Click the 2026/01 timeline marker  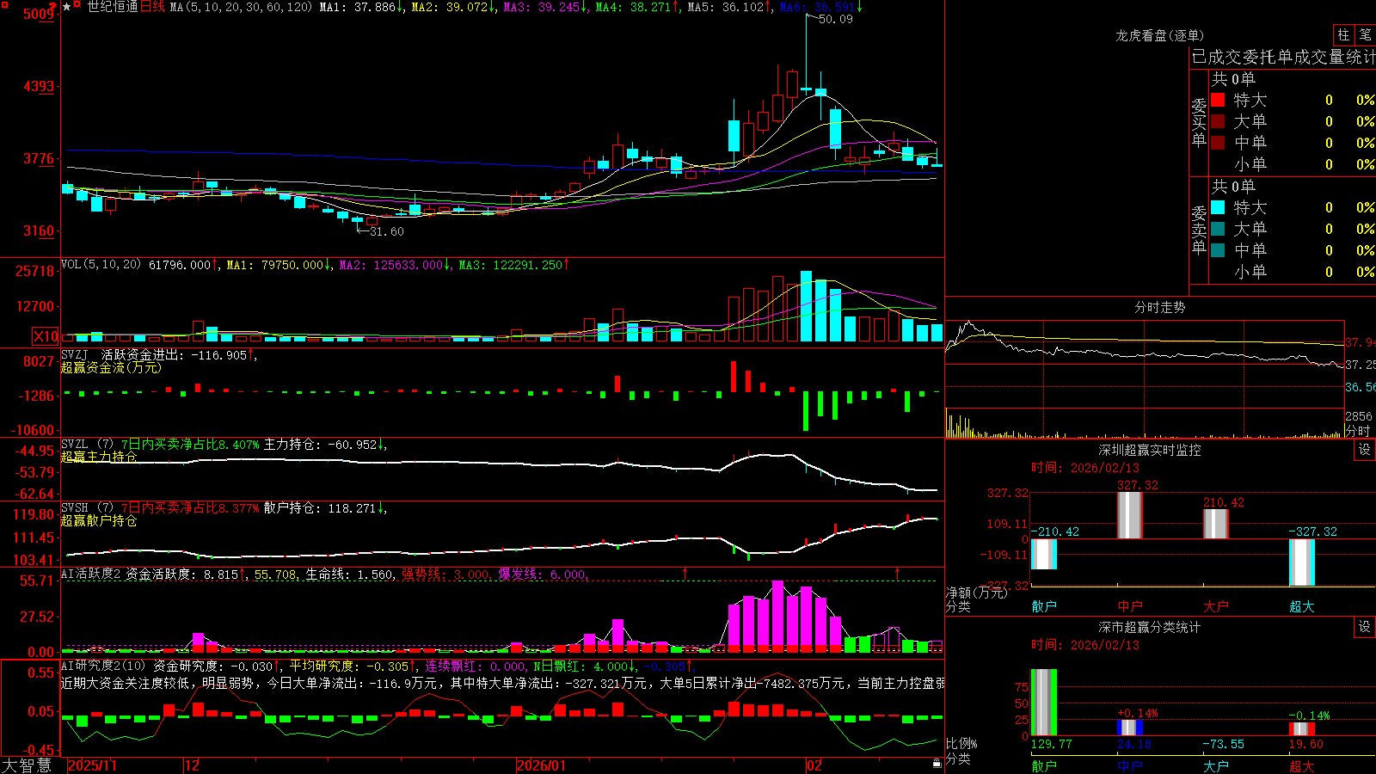tap(541, 765)
